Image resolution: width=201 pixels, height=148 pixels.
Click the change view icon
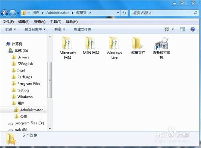(x=166, y=29)
